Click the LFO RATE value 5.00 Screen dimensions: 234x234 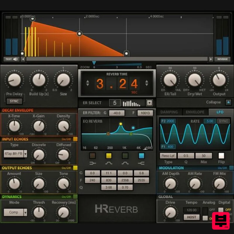point(210,121)
